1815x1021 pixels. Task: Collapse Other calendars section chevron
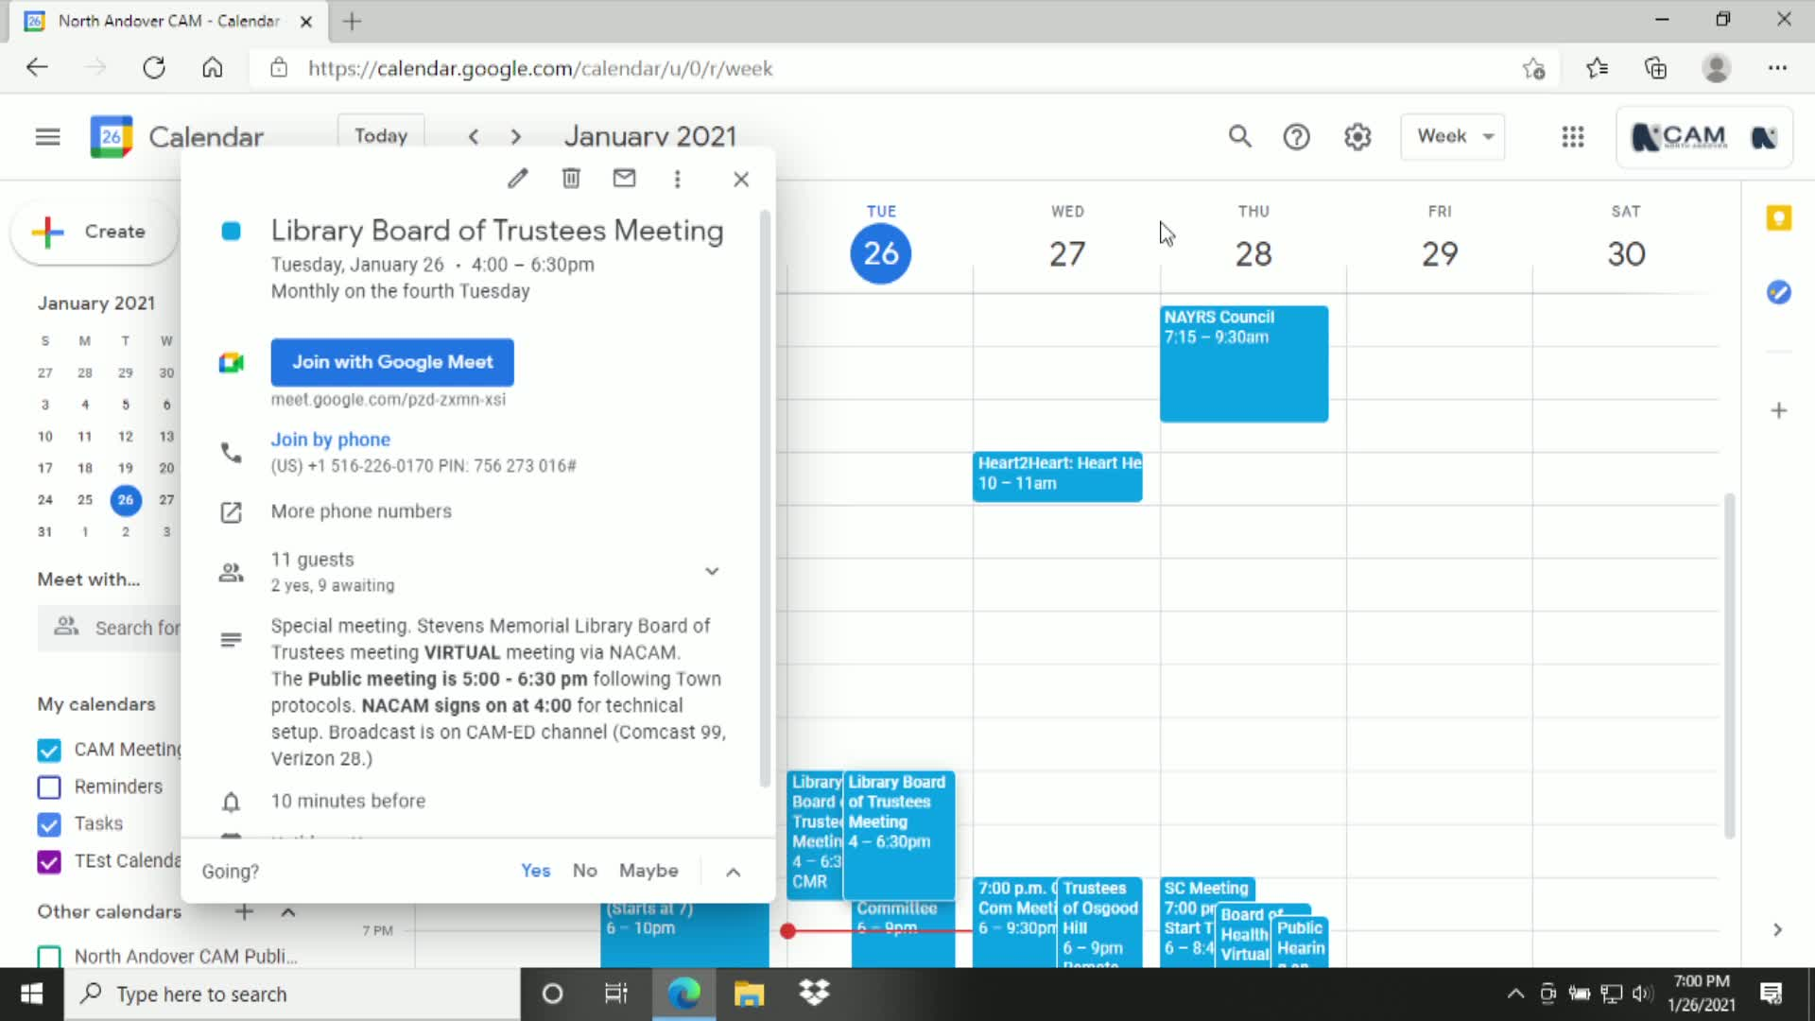point(288,912)
